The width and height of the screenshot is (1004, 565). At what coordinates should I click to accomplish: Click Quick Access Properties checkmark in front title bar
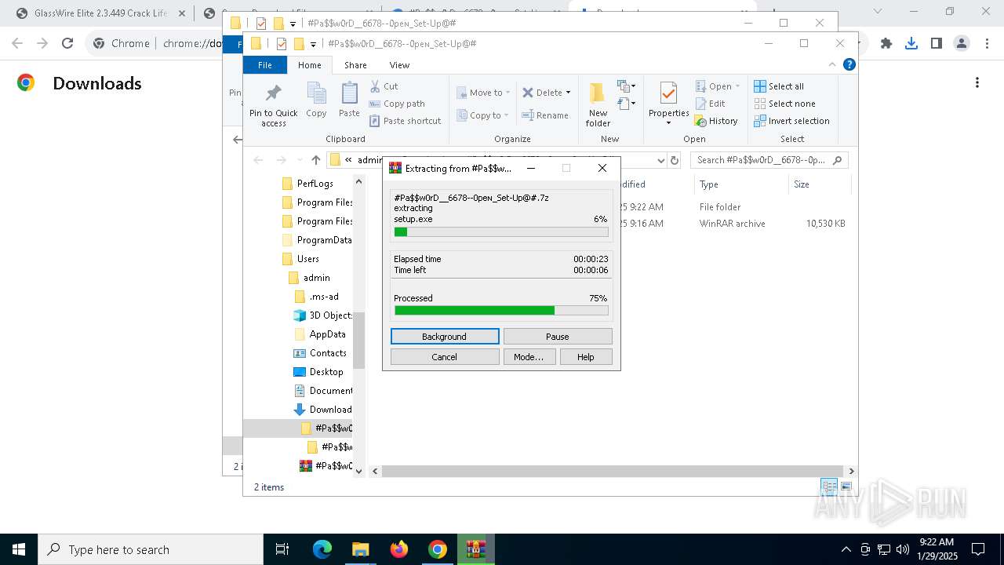[282, 44]
